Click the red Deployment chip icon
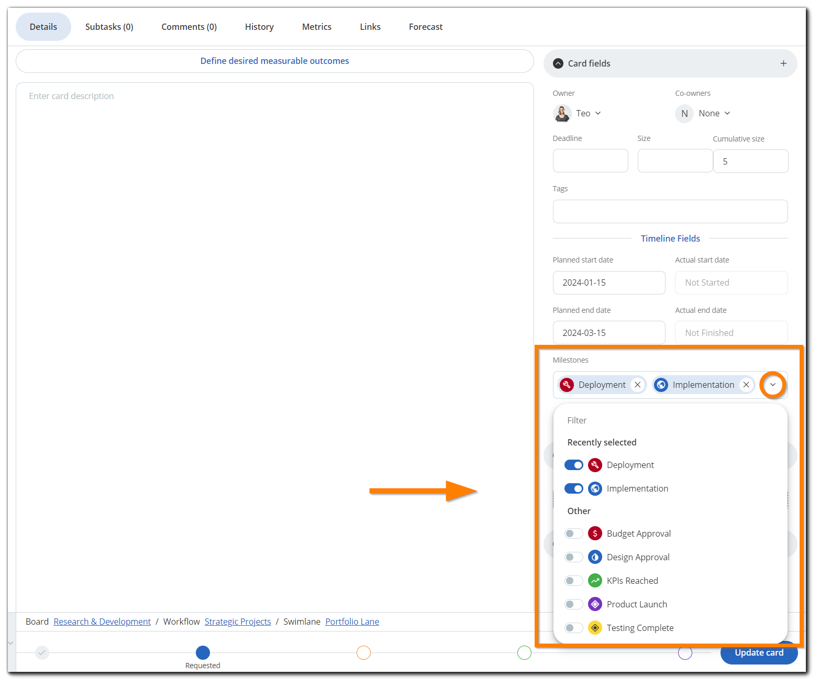The height and width of the screenshot is (686, 820). click(x=567, y=385)
